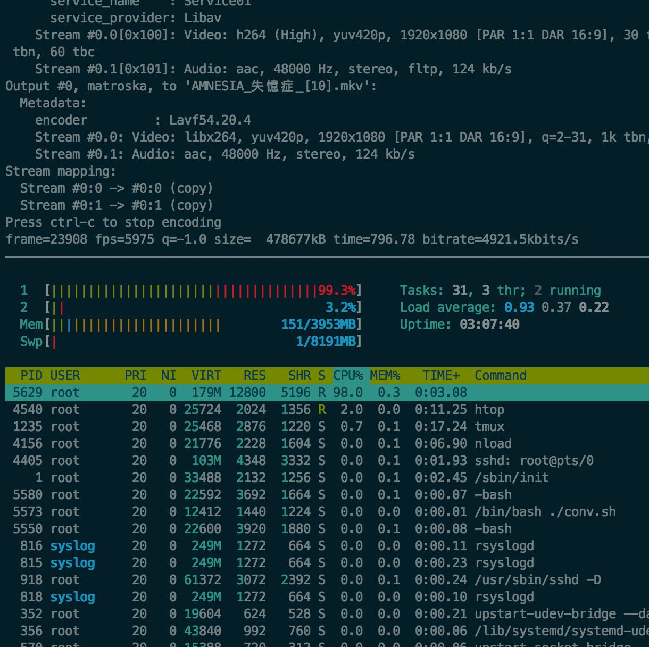
Task: Select the rsyslogd process with PID 818
Action: pyautogui.click(x=327, y=597)
